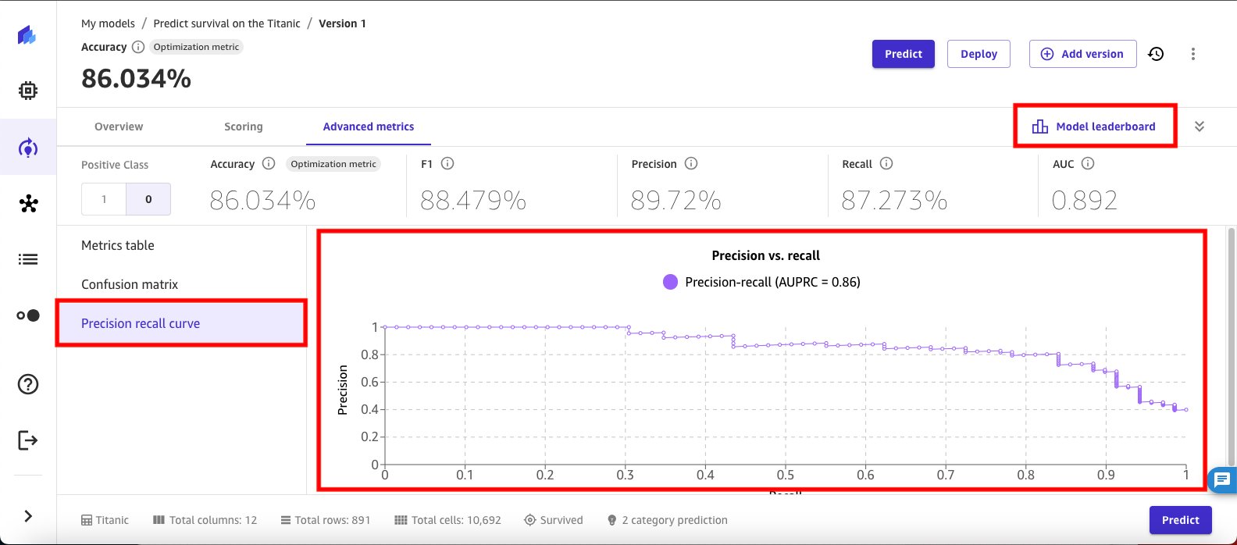Click the info icon next to AUC

1088,164
